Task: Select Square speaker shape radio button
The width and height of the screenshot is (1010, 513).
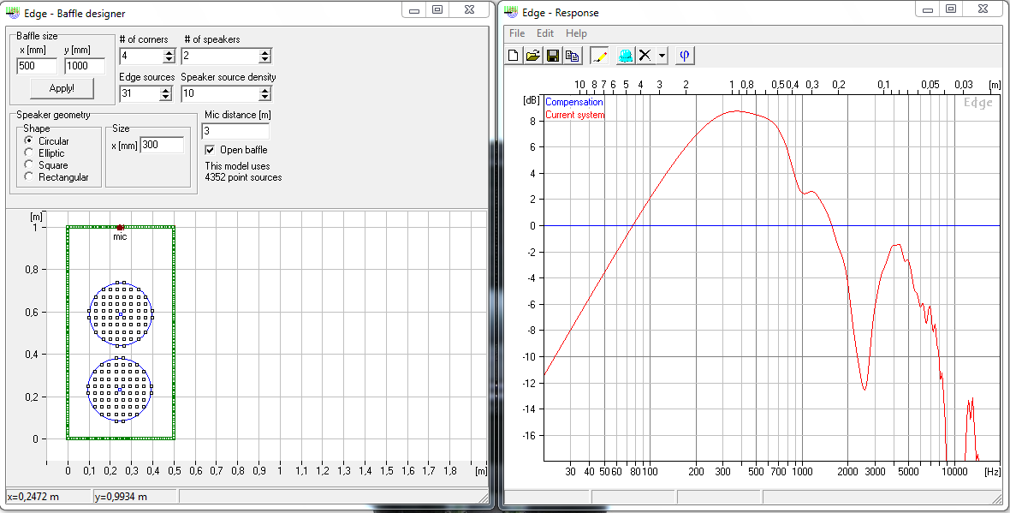Action: point(30,165)
